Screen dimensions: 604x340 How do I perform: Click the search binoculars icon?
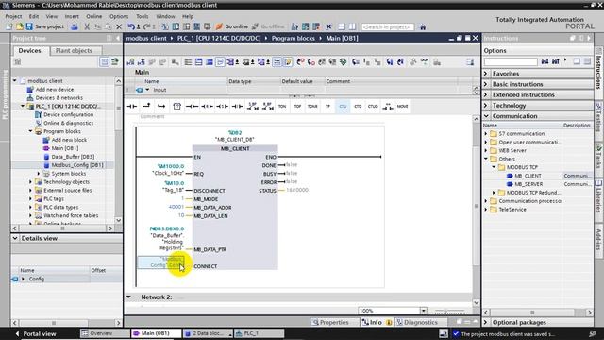(x=423, y=26)
